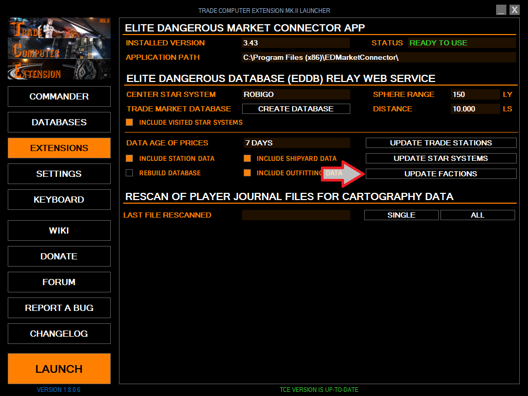528x396 pixels.
Task: Open the Settings section
Action: tap(59, 174)
